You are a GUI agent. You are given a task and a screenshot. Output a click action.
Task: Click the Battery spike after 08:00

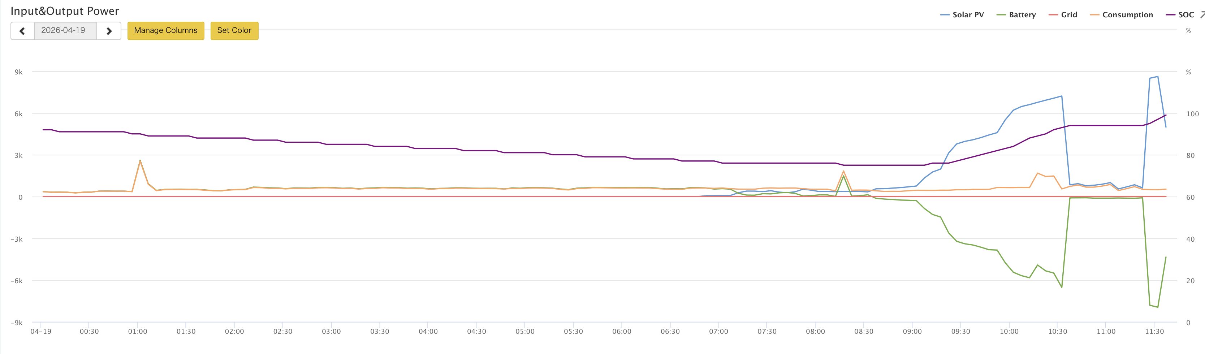point(843,176)
